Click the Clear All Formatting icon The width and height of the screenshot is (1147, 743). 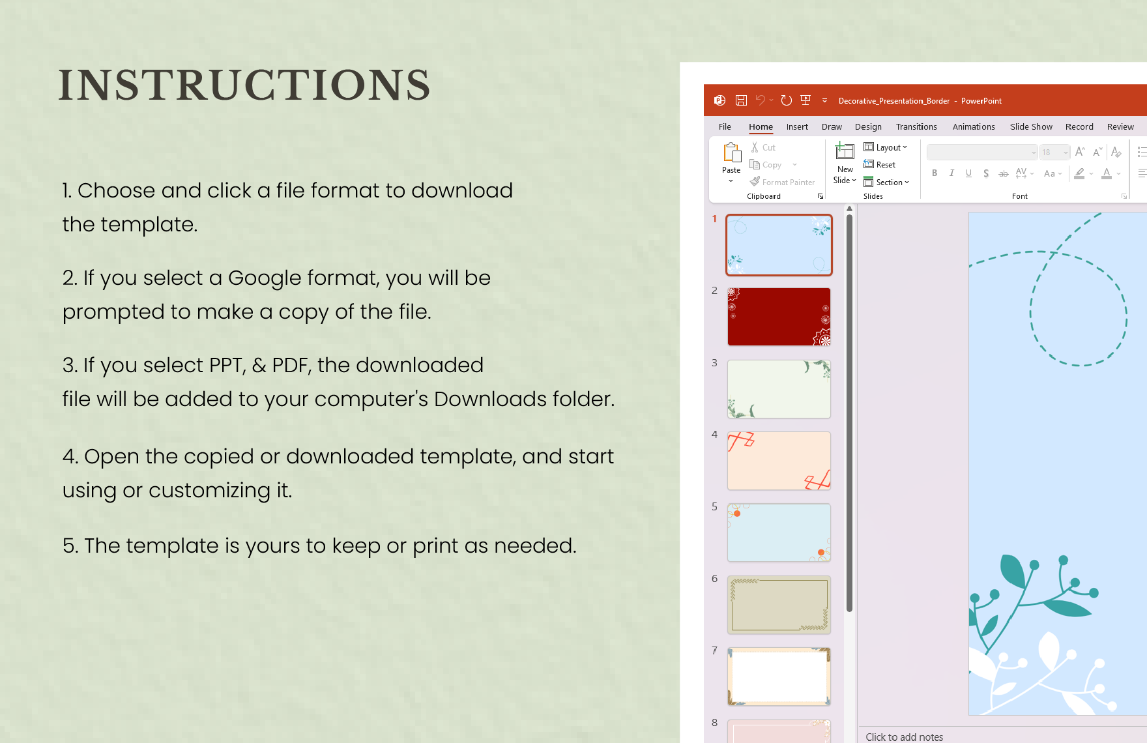pyautogui.click(x=1116, y=153)
